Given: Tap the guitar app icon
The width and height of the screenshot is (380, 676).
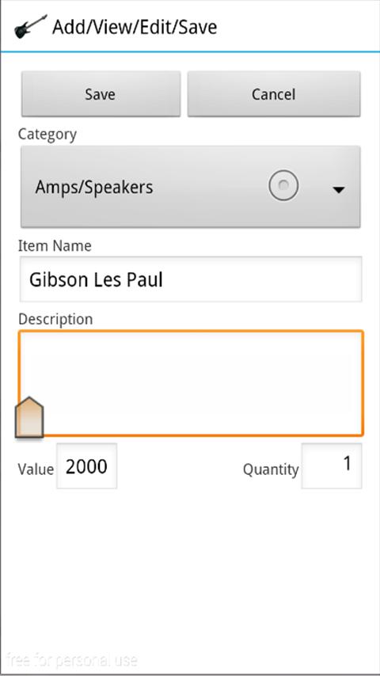Looking at the screenshot, I should (30, 27).
